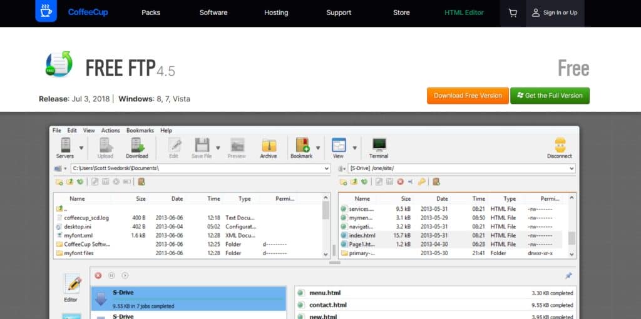The image size is (641, 319).
Task: Open the Archive tool
Action: (x=269, y=148)
